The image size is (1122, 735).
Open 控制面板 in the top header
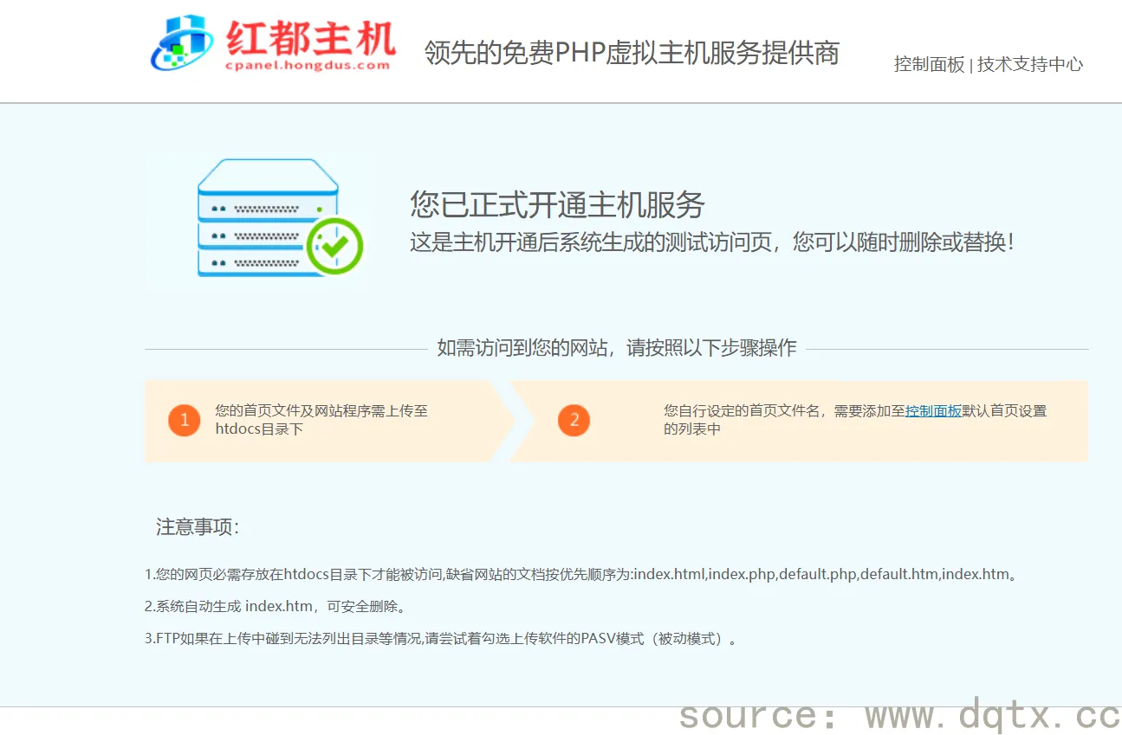[929, 65]
